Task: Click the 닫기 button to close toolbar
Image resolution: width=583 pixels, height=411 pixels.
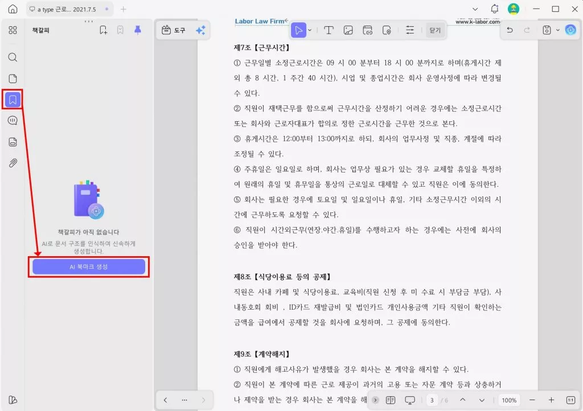Action: (x=434, y=30)
